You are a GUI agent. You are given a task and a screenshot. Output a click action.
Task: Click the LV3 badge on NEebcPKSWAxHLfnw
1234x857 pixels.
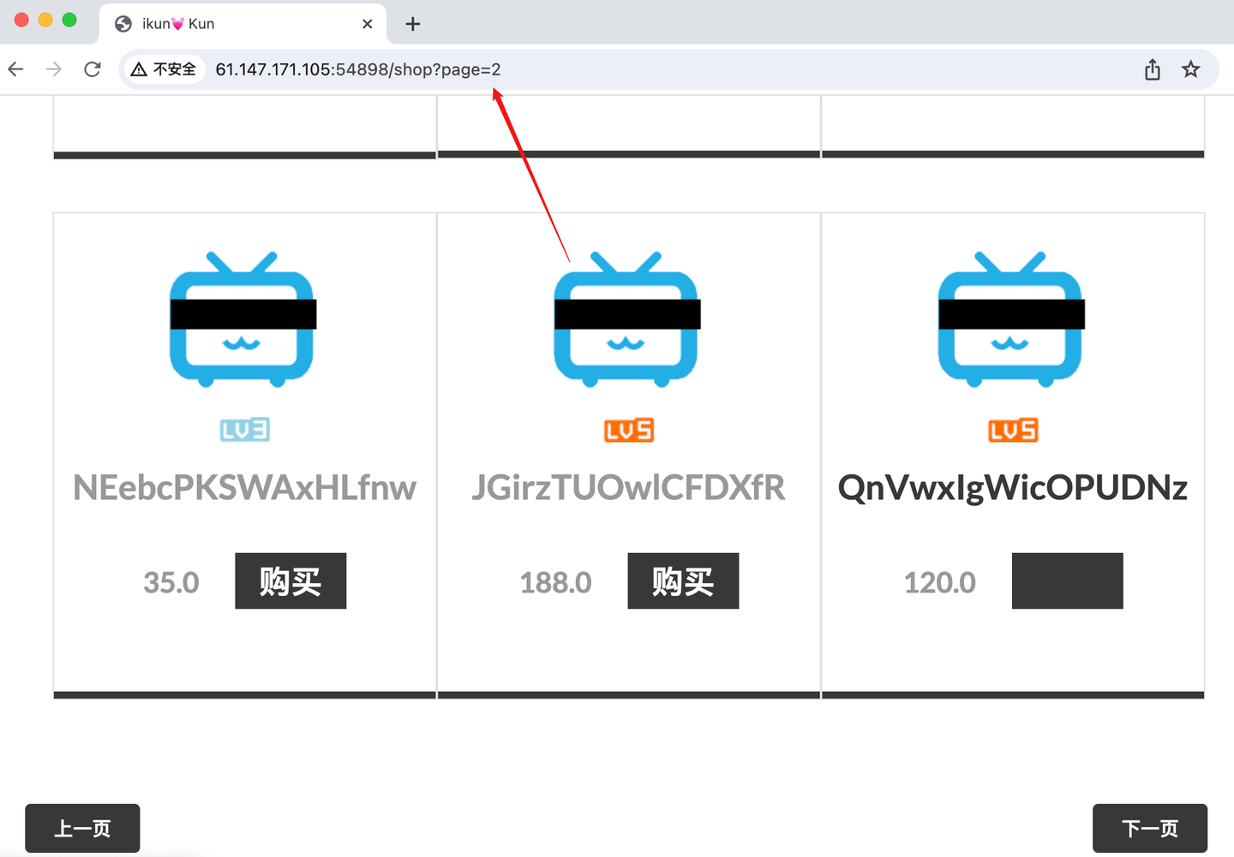pos(245,430)
